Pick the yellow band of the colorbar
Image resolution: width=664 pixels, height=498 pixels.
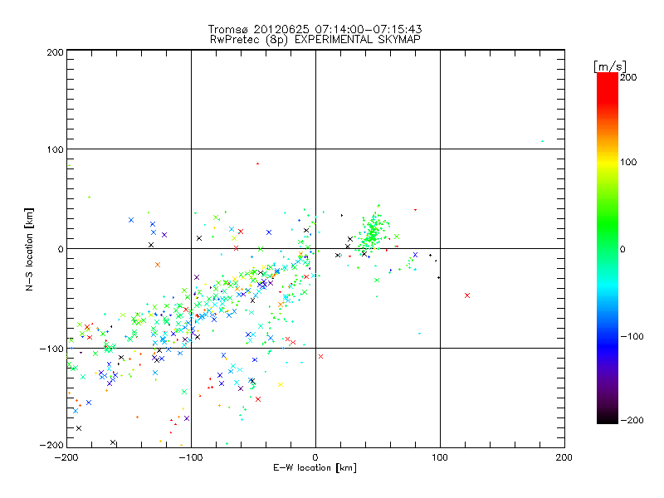point(608,163)
